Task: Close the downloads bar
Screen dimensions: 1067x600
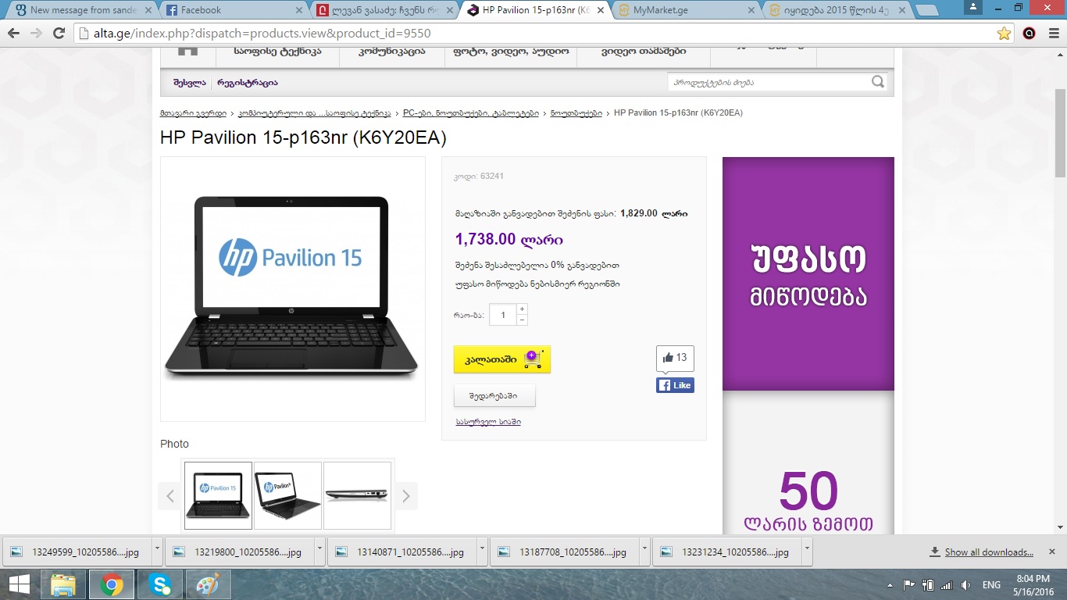Action: pyautogui.click(x=1054, y=551)
